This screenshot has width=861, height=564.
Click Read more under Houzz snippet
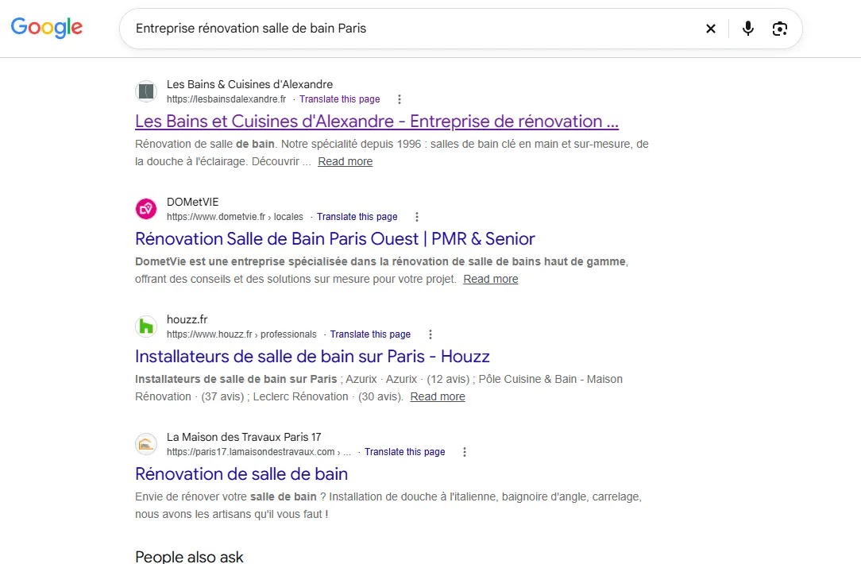(x=438, y=396)
